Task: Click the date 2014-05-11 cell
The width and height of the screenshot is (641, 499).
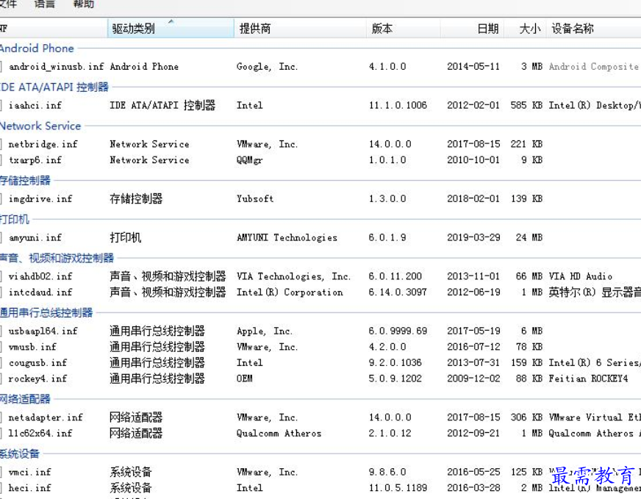Action: coord(473,67)
